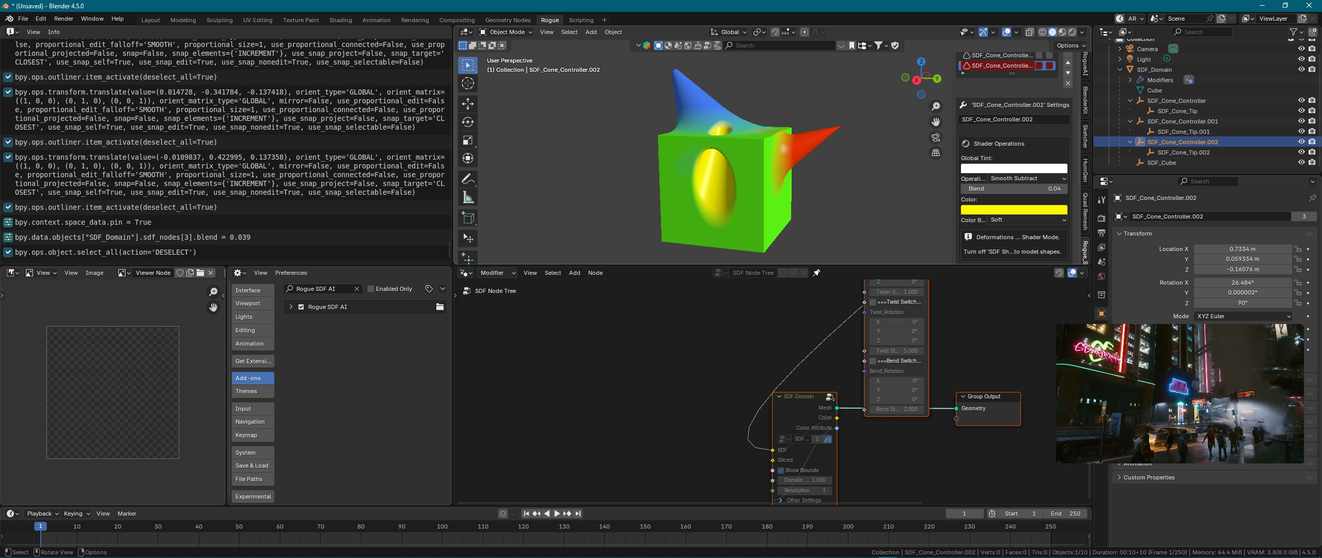Hide Light in viewport via eye icon
Viewport: 1322px width, 558px height.
[x=1301, y=59]
